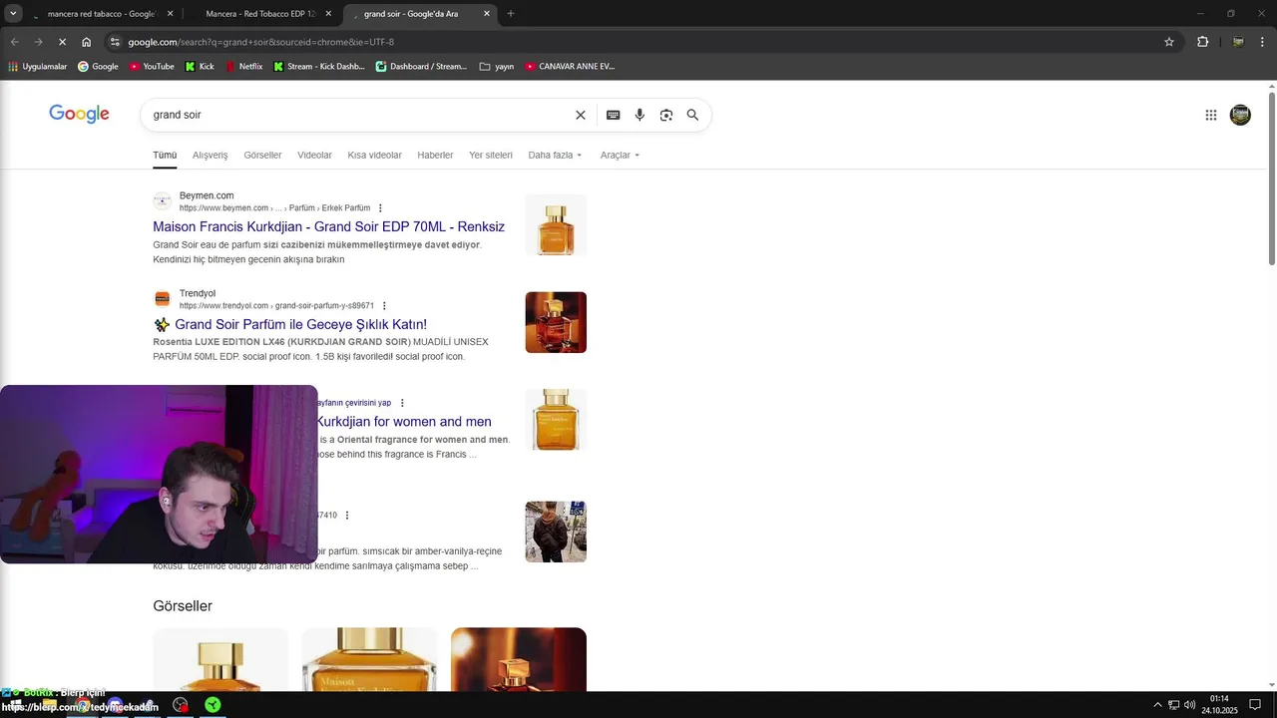Open Maison Francis Kurkdjian Grand Soir EDP link
The image size is (1277, 718).
tap(328, 226)
